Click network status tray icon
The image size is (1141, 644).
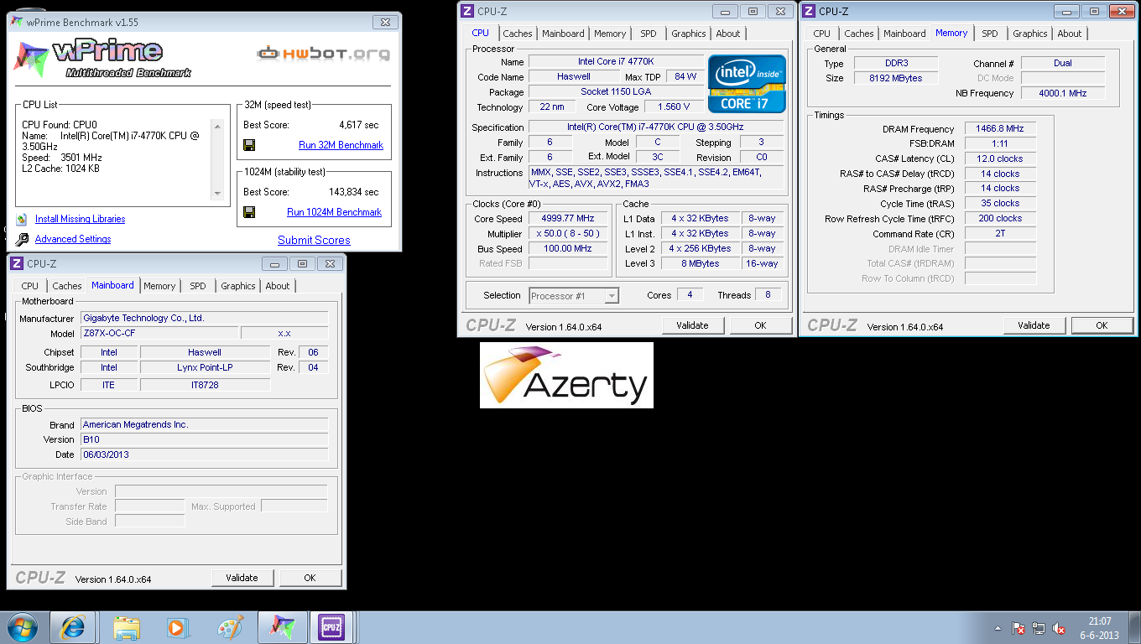(1039, 628)
